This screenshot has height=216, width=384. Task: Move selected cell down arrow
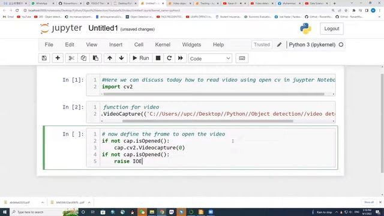tap(121, 58)
